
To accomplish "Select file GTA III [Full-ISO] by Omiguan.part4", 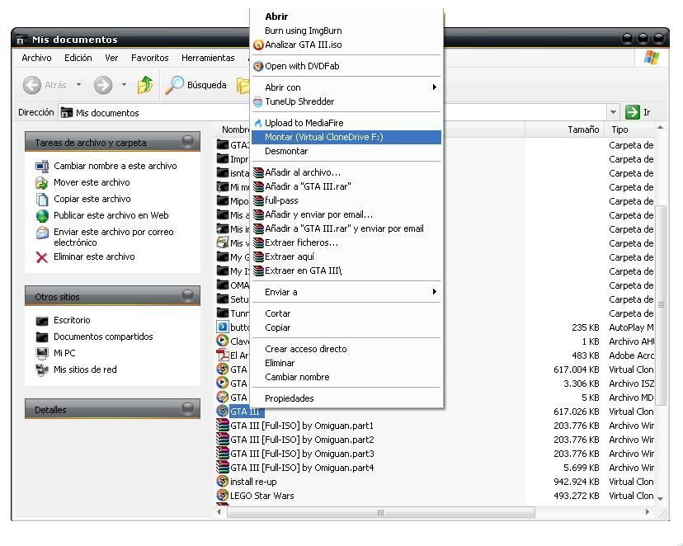I will 302,468.
